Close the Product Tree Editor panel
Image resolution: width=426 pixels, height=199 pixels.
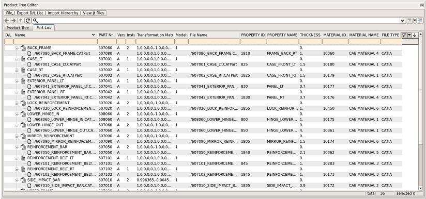click(x=422, y=5)
